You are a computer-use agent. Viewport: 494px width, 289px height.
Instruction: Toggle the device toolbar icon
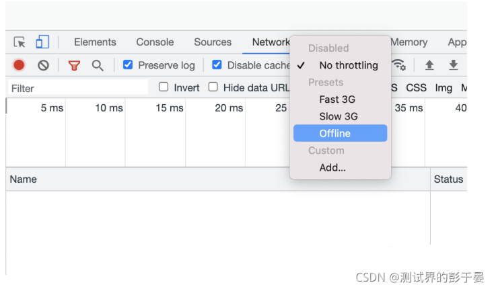tap(42, 42)
